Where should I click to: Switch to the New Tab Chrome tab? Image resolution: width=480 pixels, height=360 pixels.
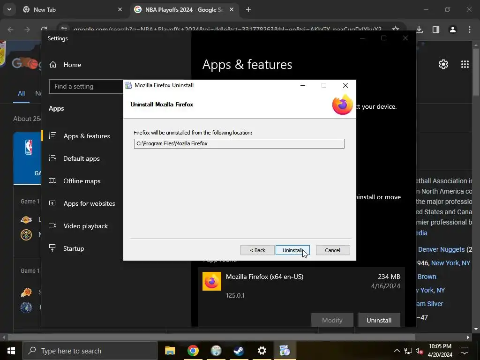coord(72,10)
